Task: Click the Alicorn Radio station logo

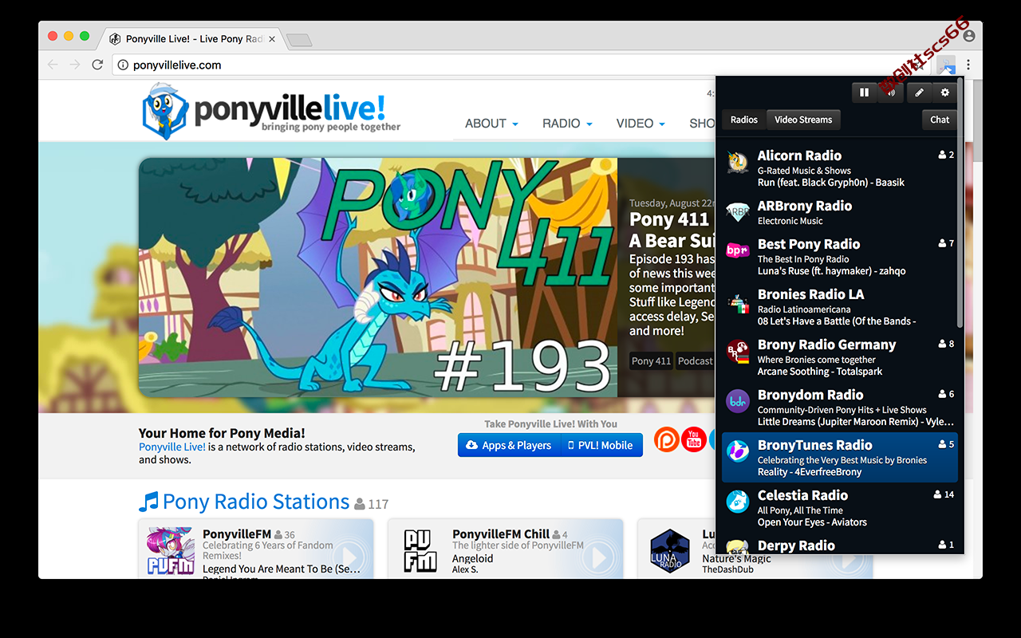Action: pos(738,162)
